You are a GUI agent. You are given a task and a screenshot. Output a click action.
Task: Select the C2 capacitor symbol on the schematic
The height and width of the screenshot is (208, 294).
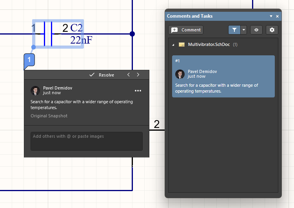(x=48, y=34)
